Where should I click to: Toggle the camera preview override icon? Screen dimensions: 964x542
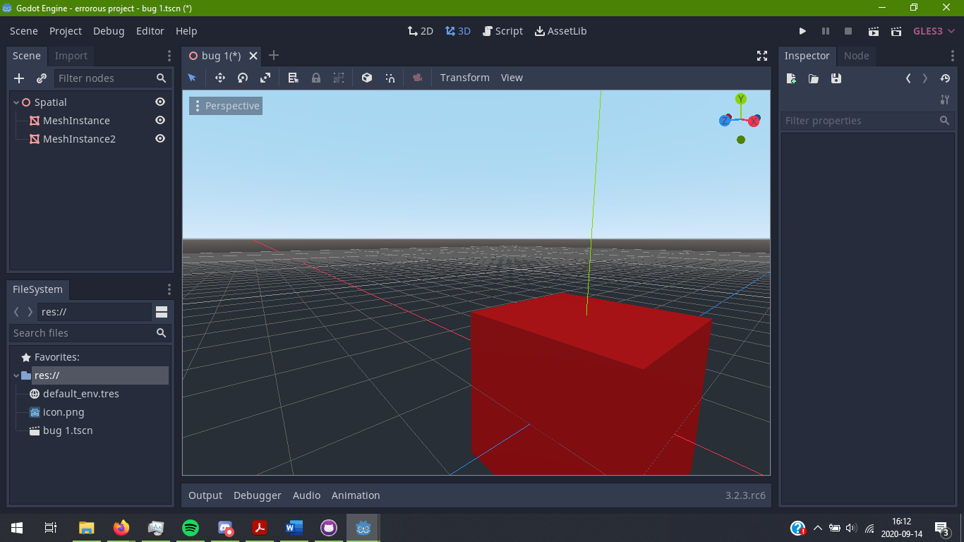[x=418, y=78]
